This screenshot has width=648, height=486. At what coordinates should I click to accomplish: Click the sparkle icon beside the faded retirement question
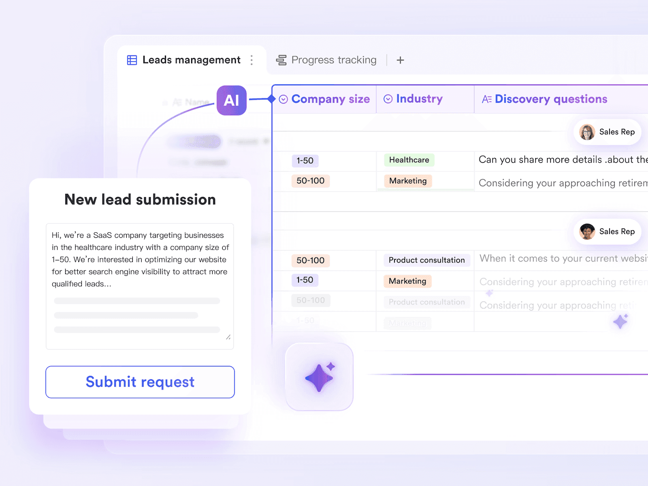click(x=619, y=321)
